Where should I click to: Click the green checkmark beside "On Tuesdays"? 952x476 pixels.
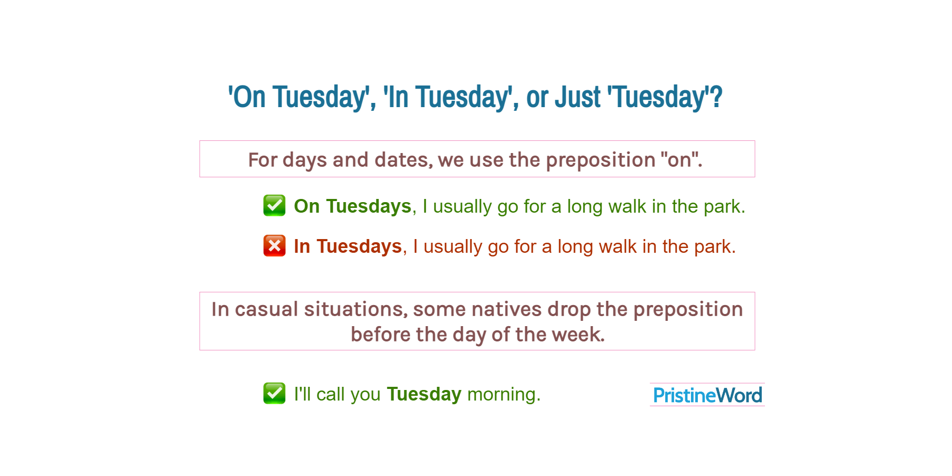(x=274, y=206)
